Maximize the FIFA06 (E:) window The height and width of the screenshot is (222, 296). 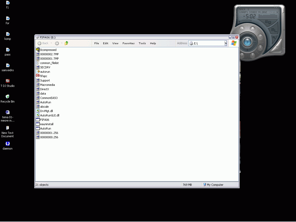tap(233, 37)
